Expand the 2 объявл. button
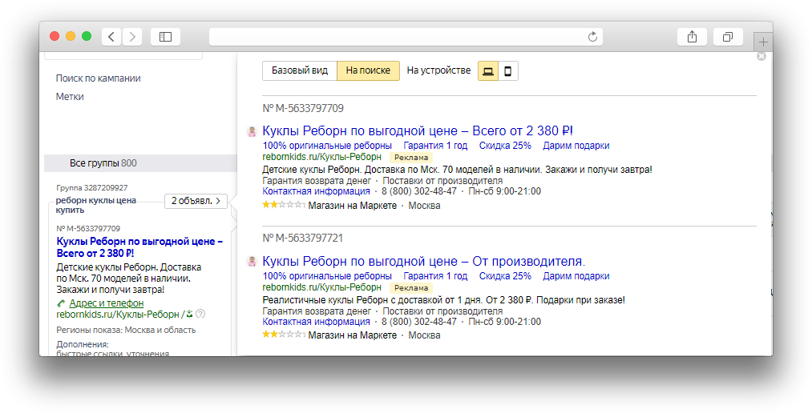The height and width of the screenshot is (413, 812). [196, 201]
